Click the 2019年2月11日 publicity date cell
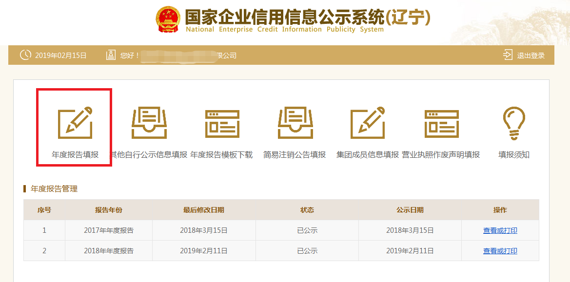The height and width of the screenshot is (282, 570). point(410,250)
